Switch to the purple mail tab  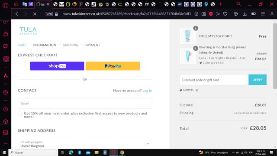point(31,4)
